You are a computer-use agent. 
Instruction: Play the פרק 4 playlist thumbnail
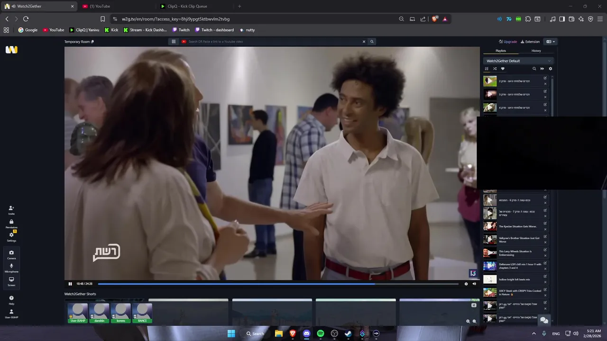[x=490, y=108]
